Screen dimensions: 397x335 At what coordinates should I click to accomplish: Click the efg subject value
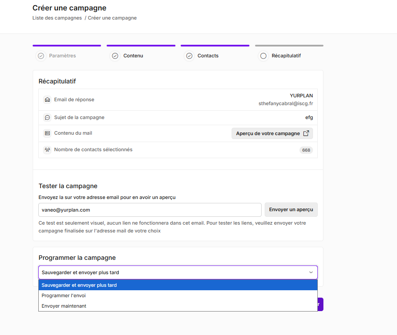click(x=309, y=117)
